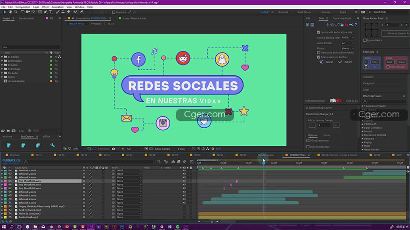Open parent dropdown for Acid Network.mp3 layer
The height and width of the screenshot is (230, 410).
[x=129, y=210]
